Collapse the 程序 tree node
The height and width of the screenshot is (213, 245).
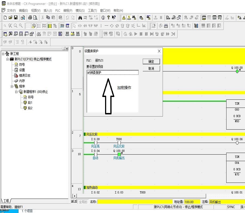(x=12, y=86)
